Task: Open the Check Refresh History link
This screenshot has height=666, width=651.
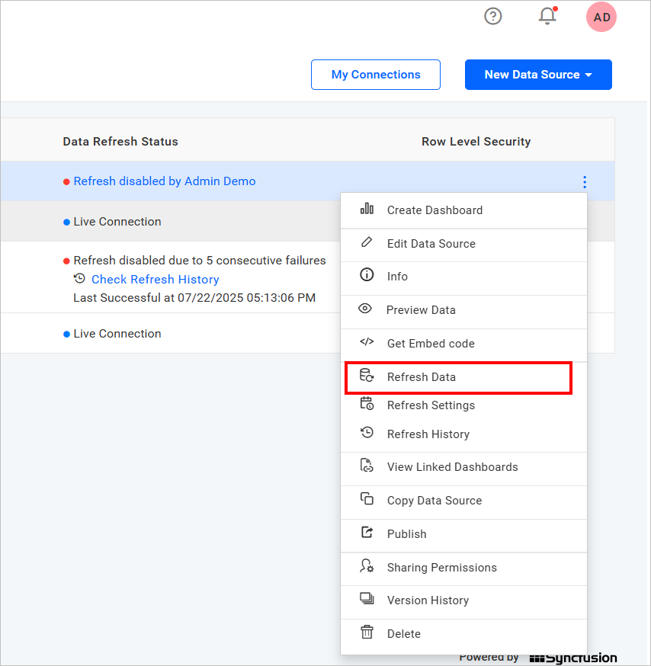Action: tap(155, 280)
